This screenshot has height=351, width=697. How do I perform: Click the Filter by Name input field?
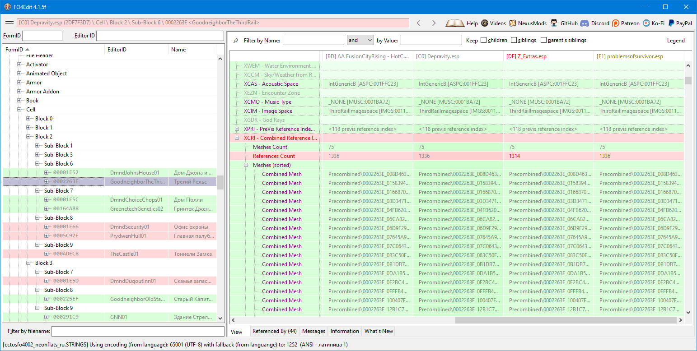coord(313,40)
